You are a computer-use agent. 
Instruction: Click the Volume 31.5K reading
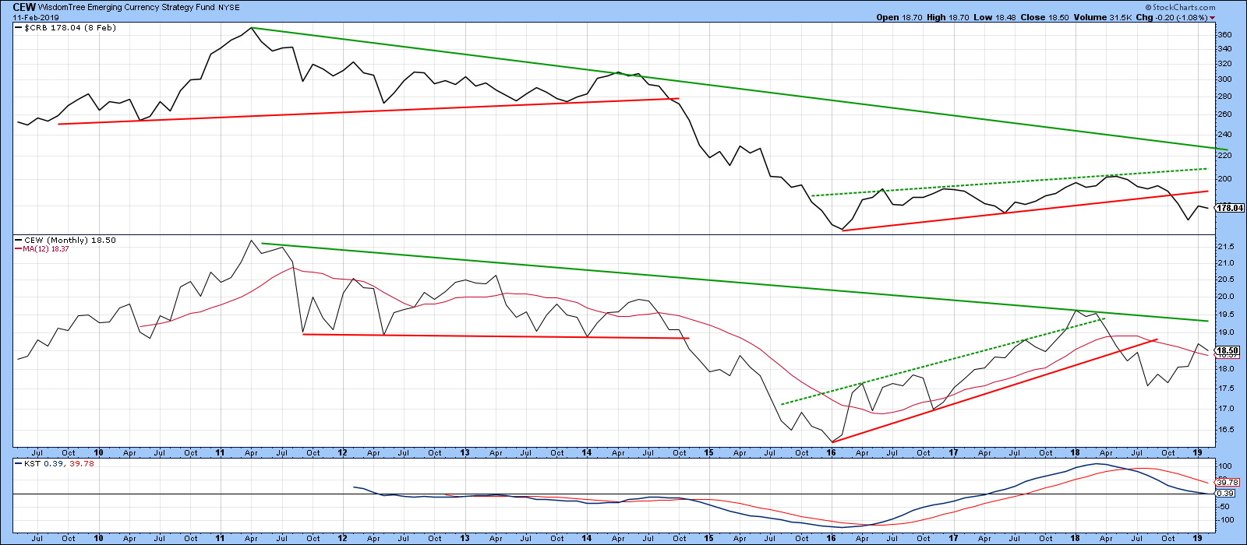(x=1103, y=17)
